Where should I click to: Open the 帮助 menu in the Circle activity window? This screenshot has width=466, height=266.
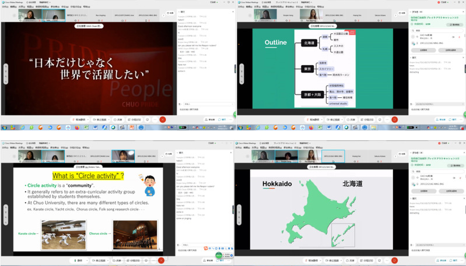point(86,148)
